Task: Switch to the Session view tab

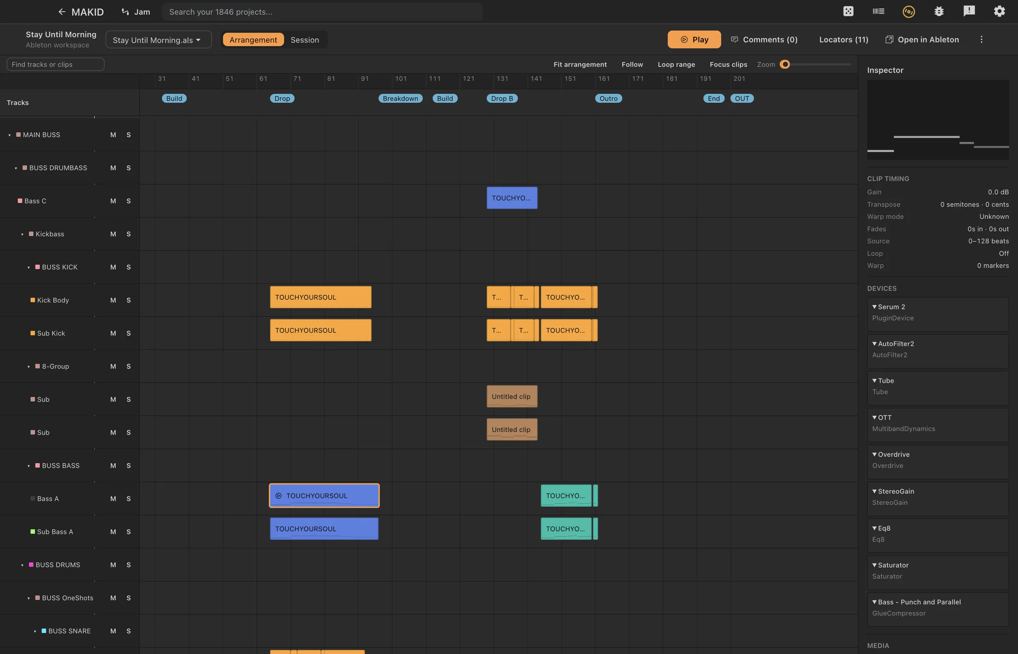Action: point(305,40)
